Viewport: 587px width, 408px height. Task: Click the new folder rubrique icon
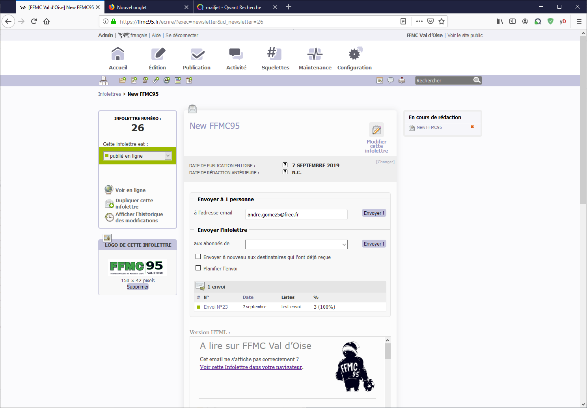pos(123,80)
